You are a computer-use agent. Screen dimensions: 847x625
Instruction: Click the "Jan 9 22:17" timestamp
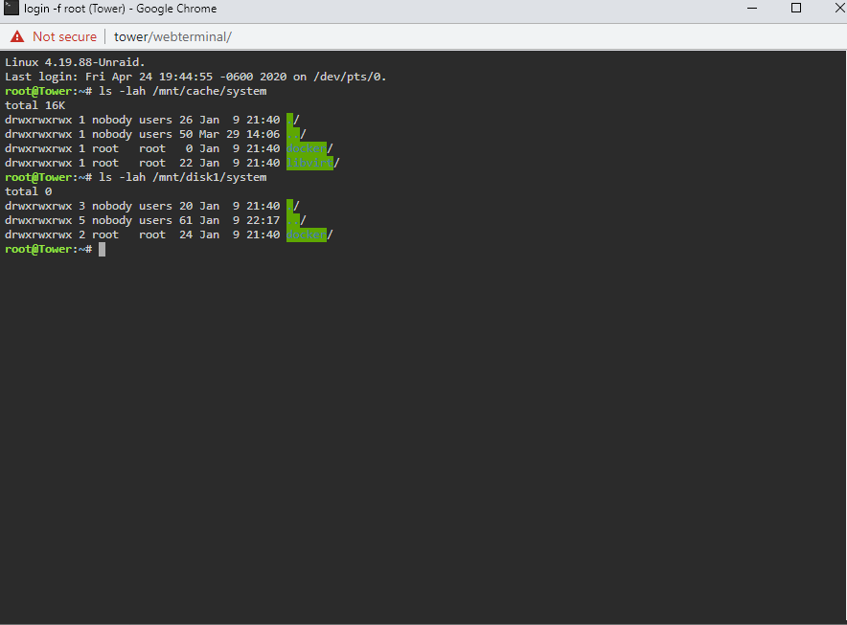tap(240, 220)
